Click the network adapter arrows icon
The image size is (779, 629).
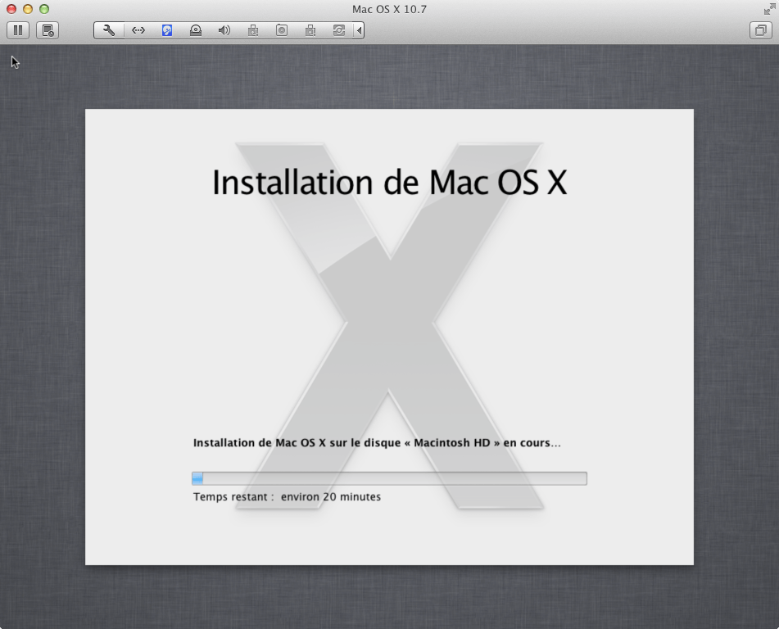point(138,30)
